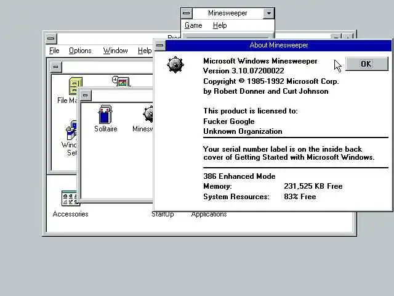Screen dimensions: 394x296
Task: Click the Unknown Organization text
Action: click(x=243, y=131)
